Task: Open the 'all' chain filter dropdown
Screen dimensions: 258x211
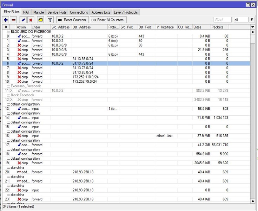Action: 252,20
